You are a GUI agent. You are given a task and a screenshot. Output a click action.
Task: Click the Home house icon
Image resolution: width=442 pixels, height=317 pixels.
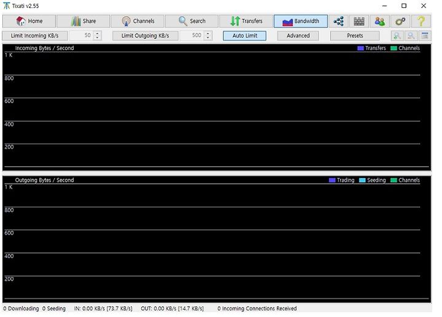(21, 21)
